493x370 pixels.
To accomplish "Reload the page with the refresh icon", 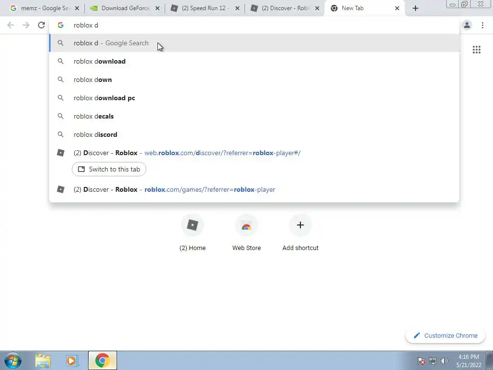I will point(41,25).
